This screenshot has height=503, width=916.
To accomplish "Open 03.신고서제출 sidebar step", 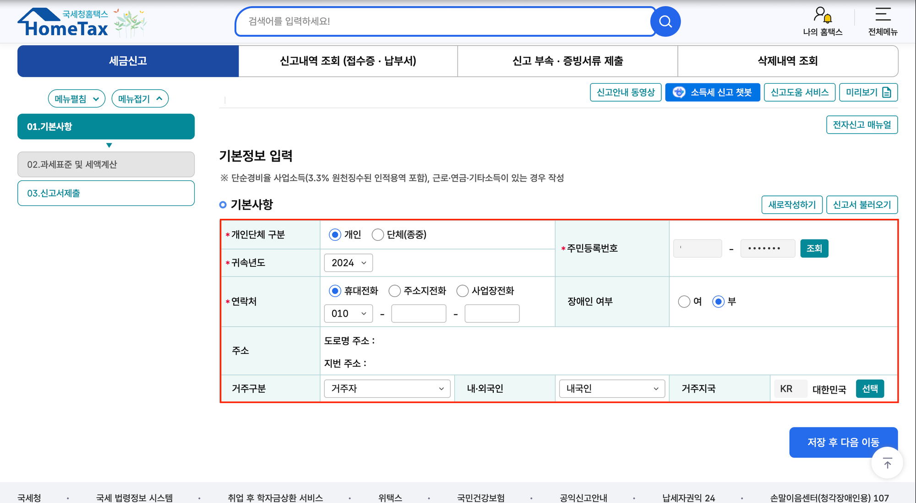I will [106, 193].
